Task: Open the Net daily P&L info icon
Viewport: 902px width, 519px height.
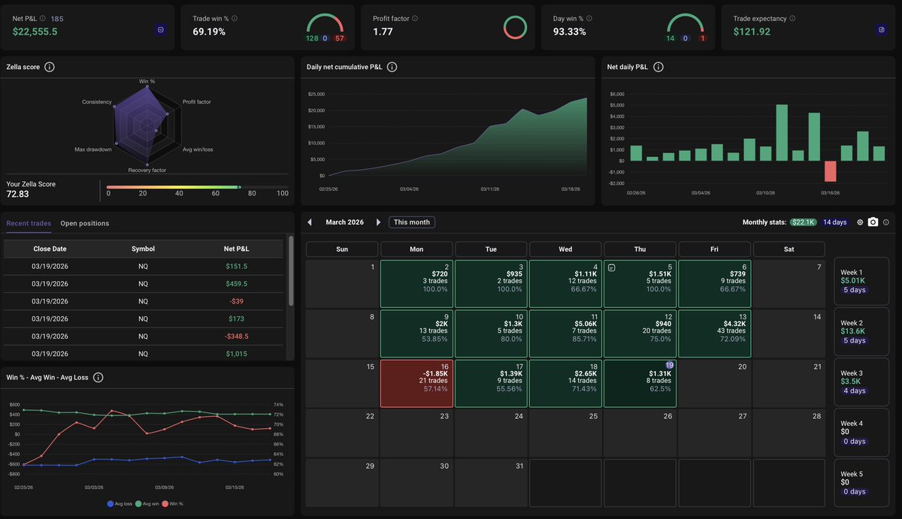Action: click(658, 67)
